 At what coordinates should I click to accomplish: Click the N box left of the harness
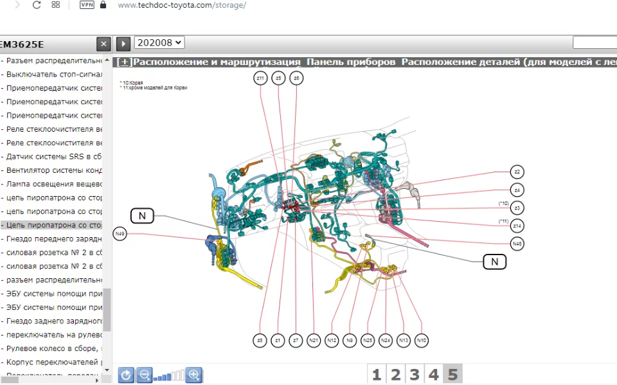pyautogui.click(x=142, y=216)
